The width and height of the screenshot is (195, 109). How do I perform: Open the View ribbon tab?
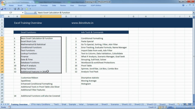[72, 5]
